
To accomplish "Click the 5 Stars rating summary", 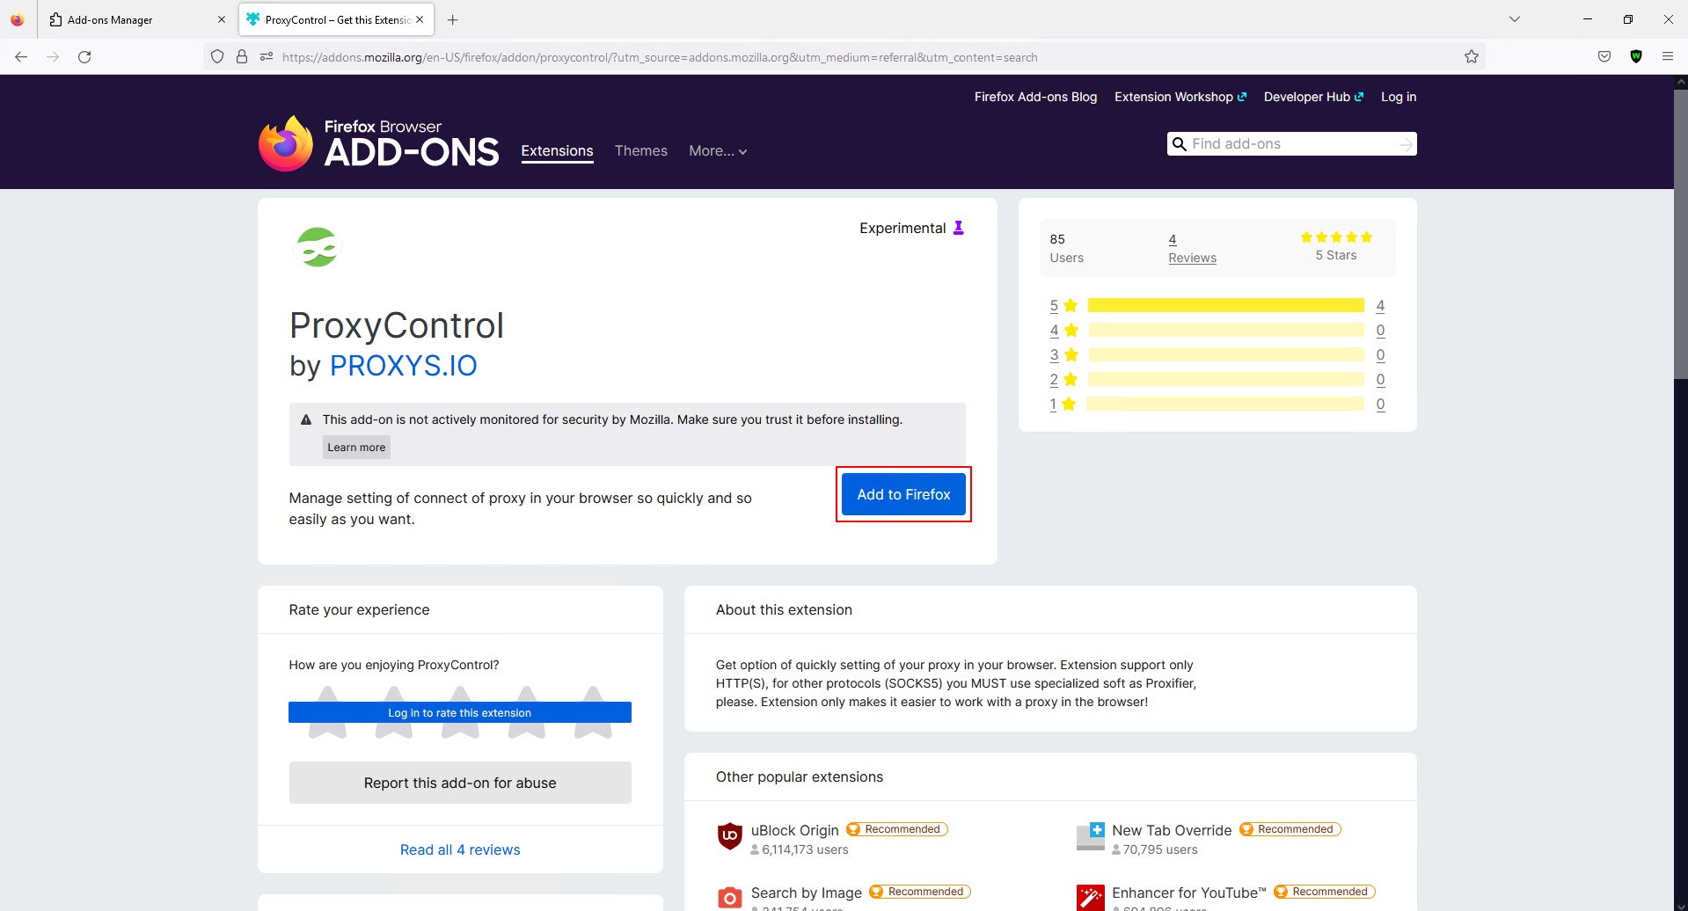I will (1336, 246).
